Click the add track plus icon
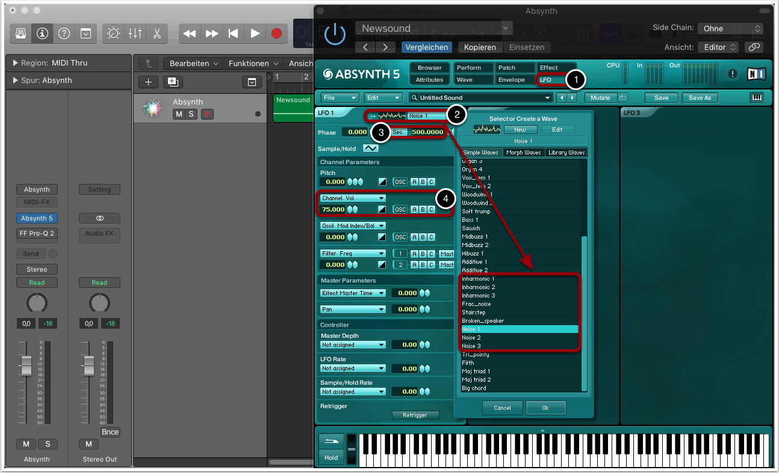The width and height of the screenshot is (779, 473). pos(148,82)
